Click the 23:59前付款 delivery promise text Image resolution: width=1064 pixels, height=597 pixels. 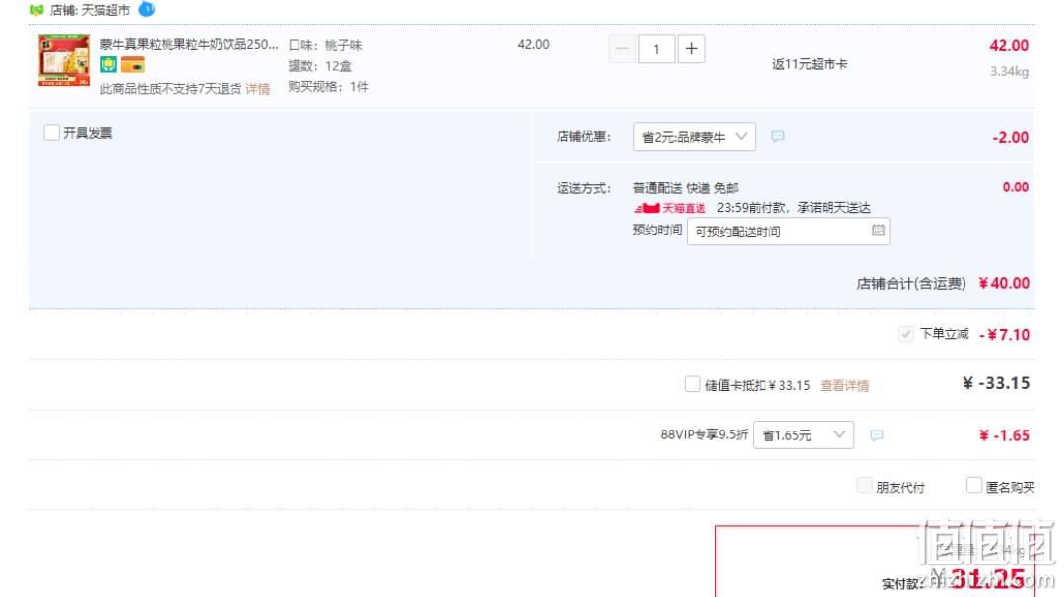pos(793,208)
